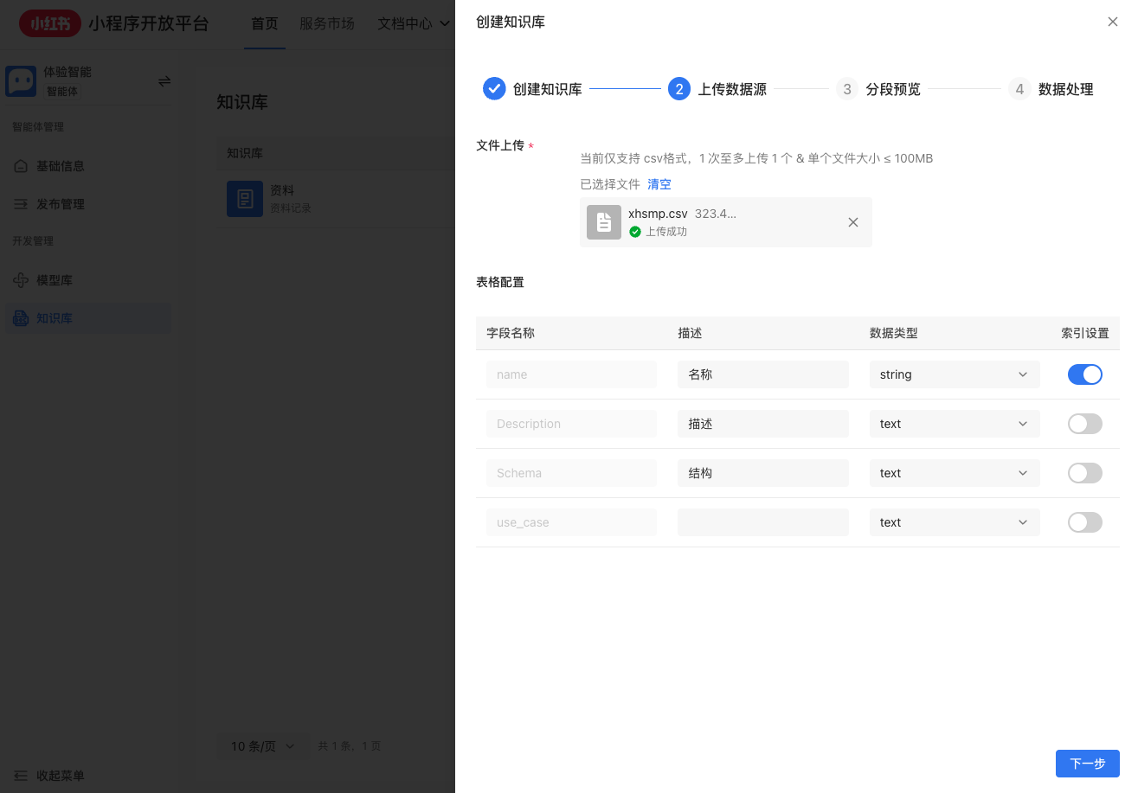Click the 资料 knowledge base thumbnail icon
This screenshot has width=1138, height=793.
pos(245,199)
